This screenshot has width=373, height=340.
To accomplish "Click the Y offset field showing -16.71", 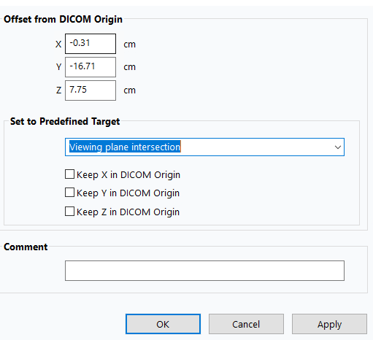I will point(91,67).
